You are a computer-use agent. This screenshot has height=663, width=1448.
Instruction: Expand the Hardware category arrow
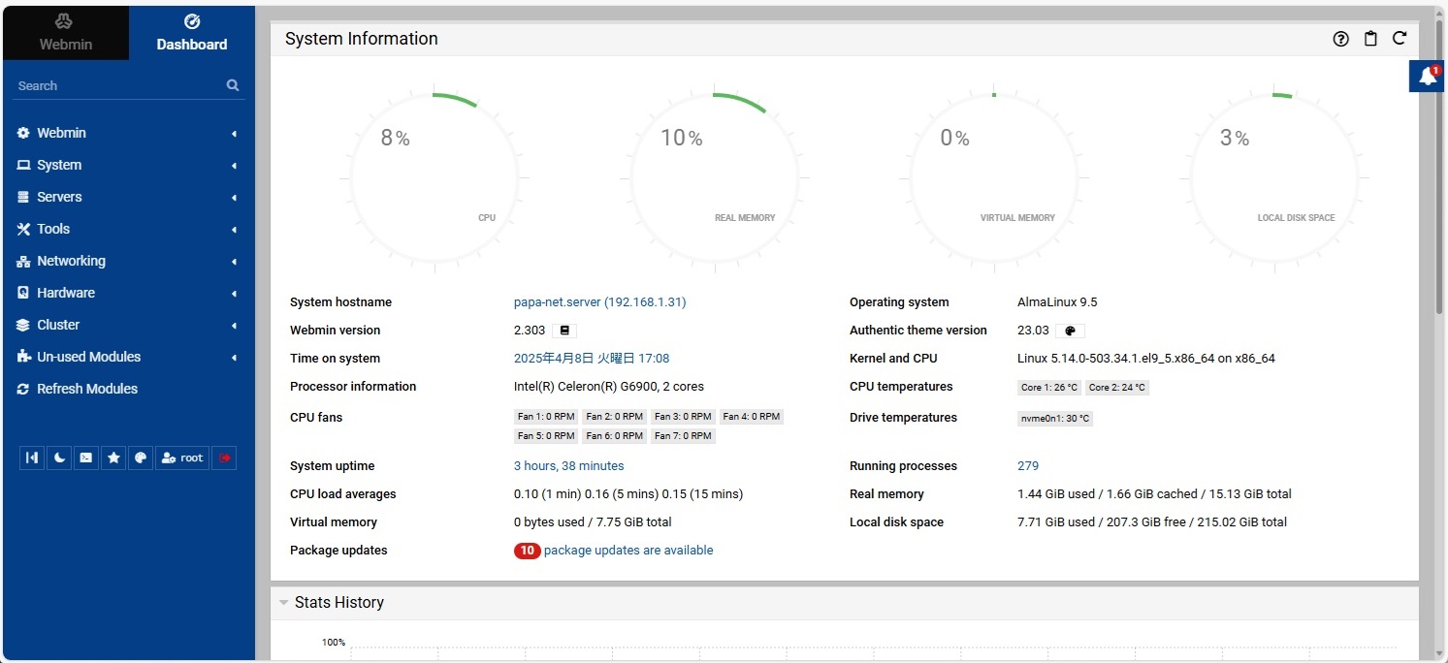[x=234, y=294]
